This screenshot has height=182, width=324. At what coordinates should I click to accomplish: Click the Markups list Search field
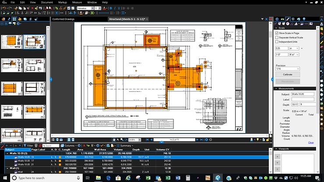point(51,146)
